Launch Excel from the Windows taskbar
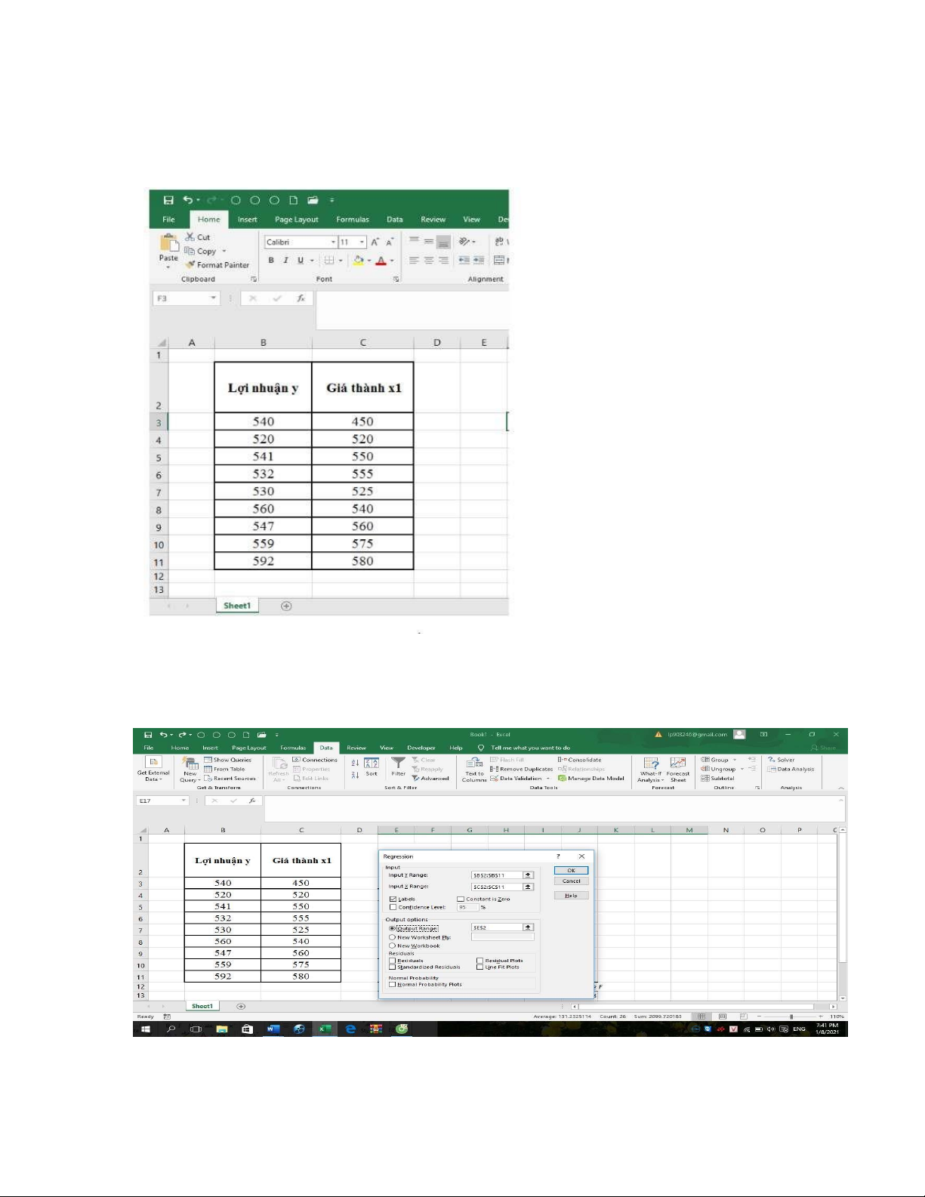 tap(324, 1029)
